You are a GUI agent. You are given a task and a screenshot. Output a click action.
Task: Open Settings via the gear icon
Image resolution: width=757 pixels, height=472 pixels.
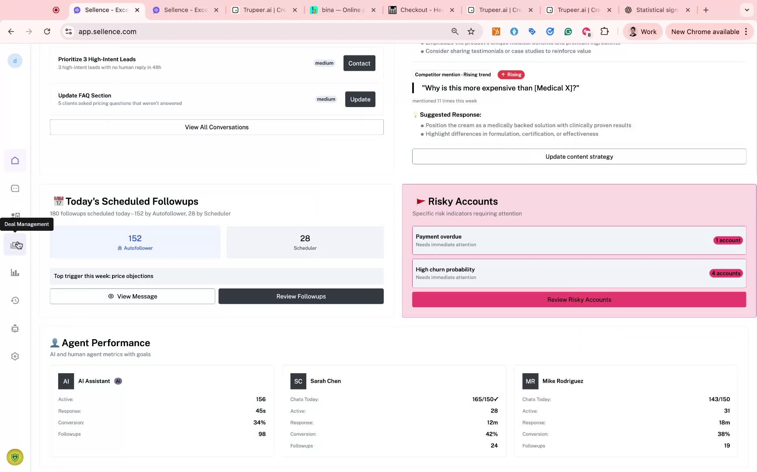[15, 356]
